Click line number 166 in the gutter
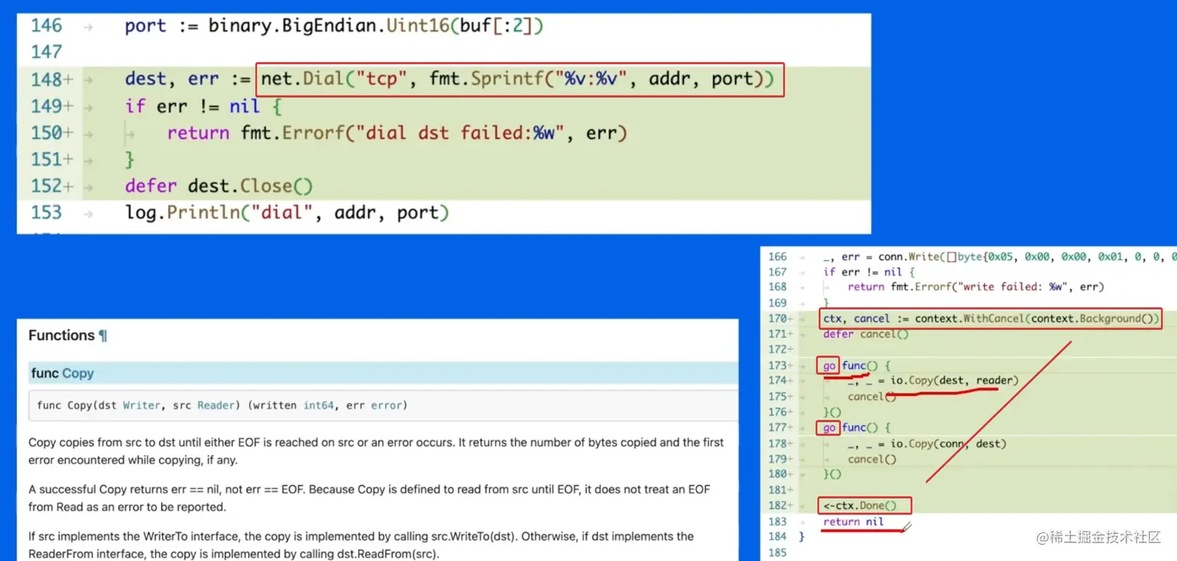 778,256
